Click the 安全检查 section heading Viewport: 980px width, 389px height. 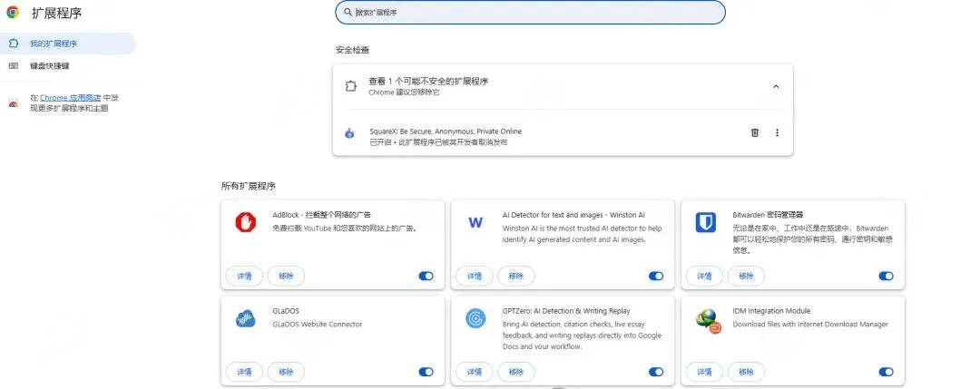(x=352, y=50)
